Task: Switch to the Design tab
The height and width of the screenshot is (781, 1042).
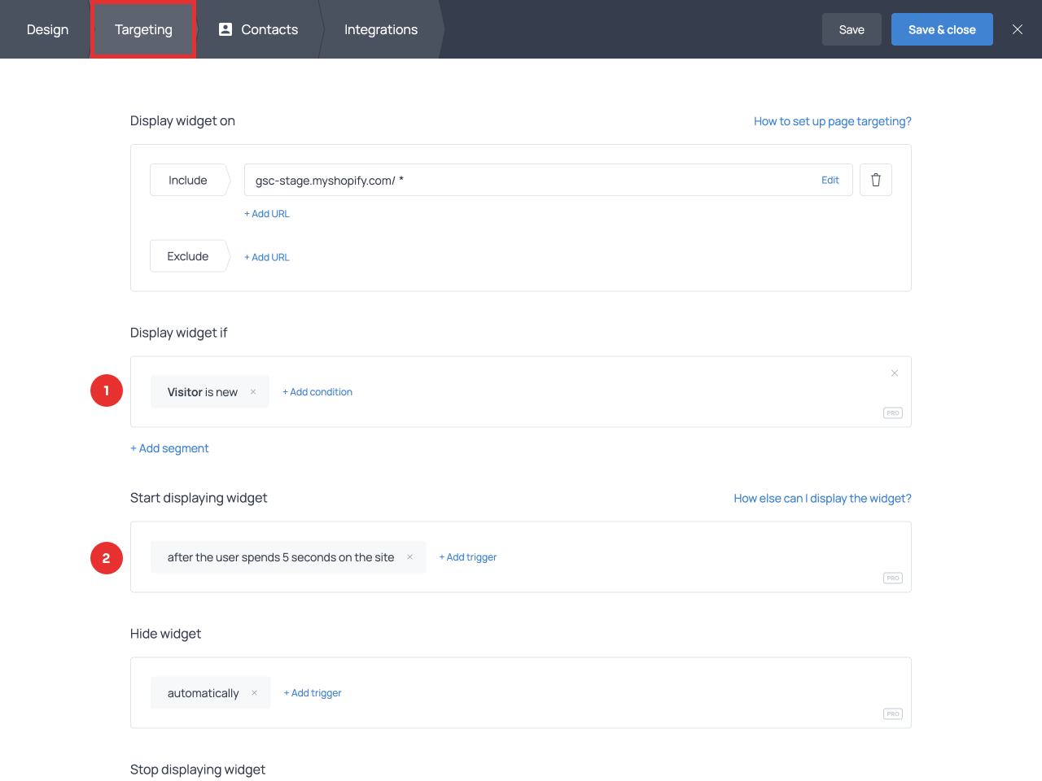Action: (47, 29)
